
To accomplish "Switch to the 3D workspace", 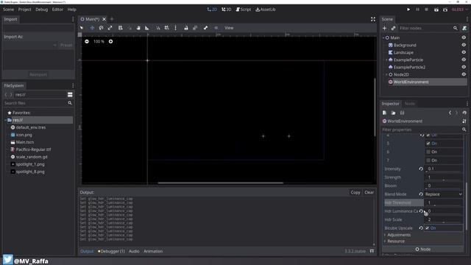I will (227, 10).
